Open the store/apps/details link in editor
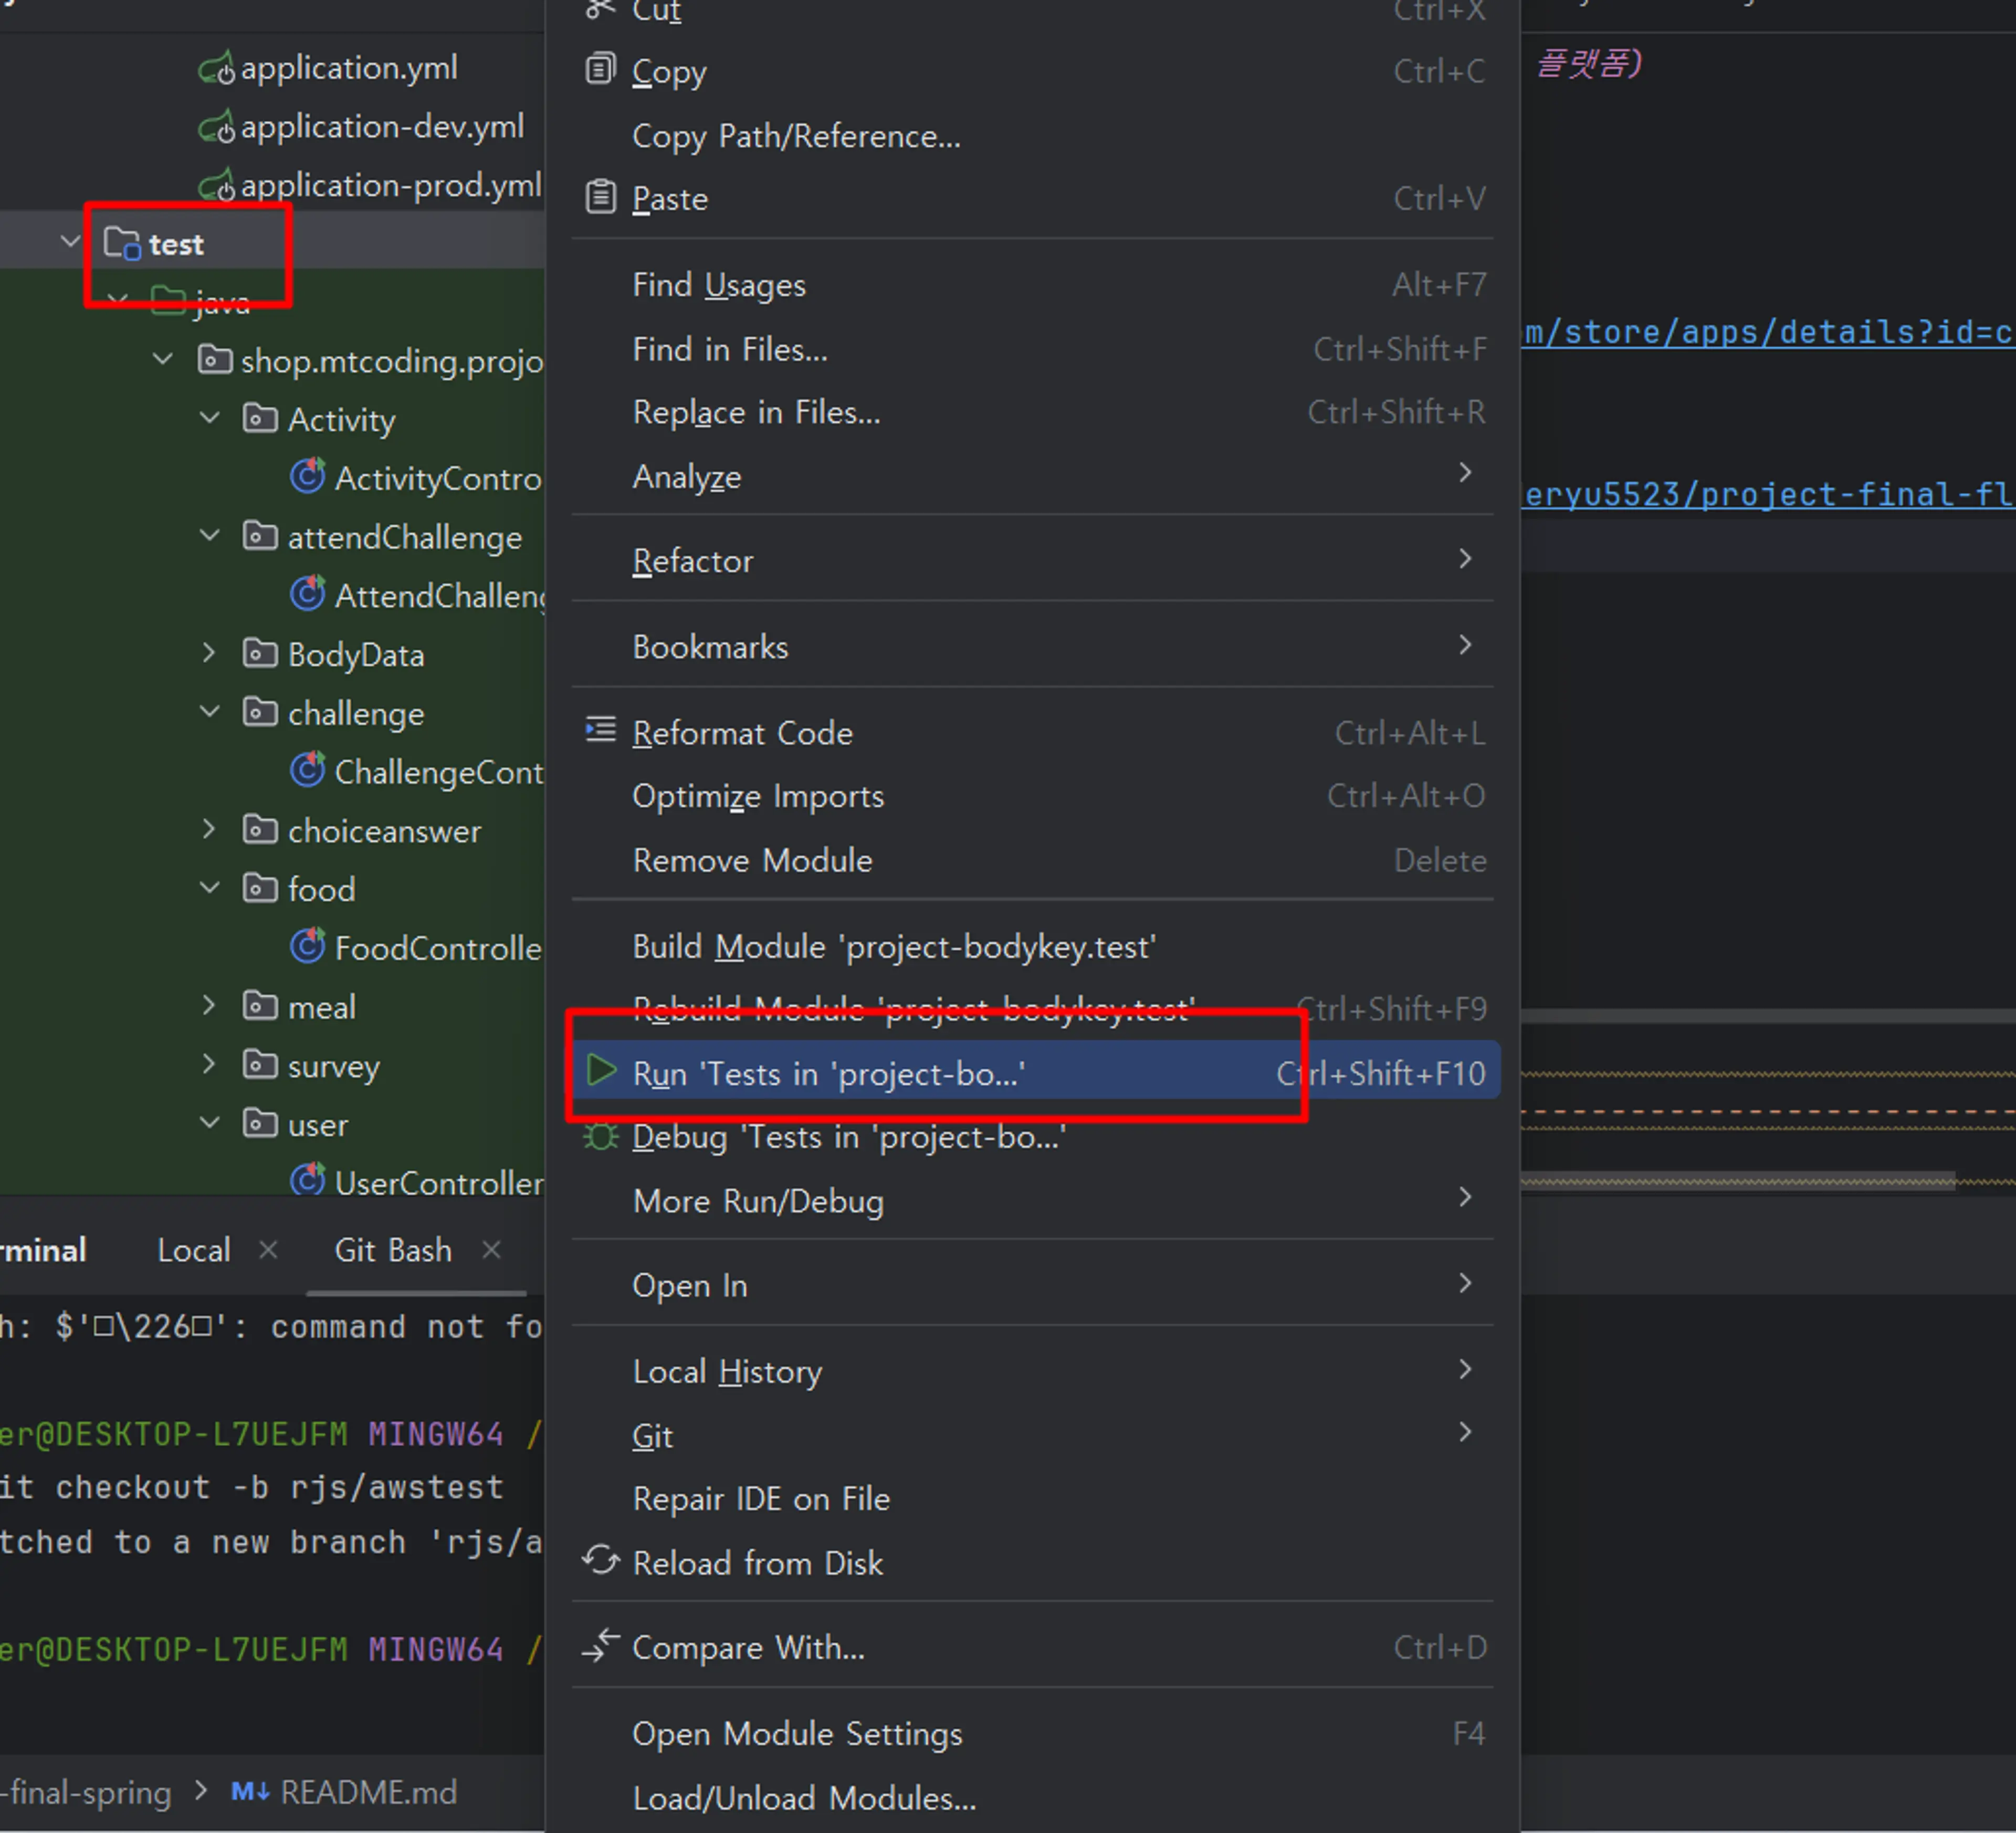The height and width of the screenshot is (1833, 2016). click(1769, 332)
